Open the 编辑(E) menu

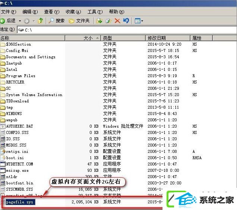(30, 12)
